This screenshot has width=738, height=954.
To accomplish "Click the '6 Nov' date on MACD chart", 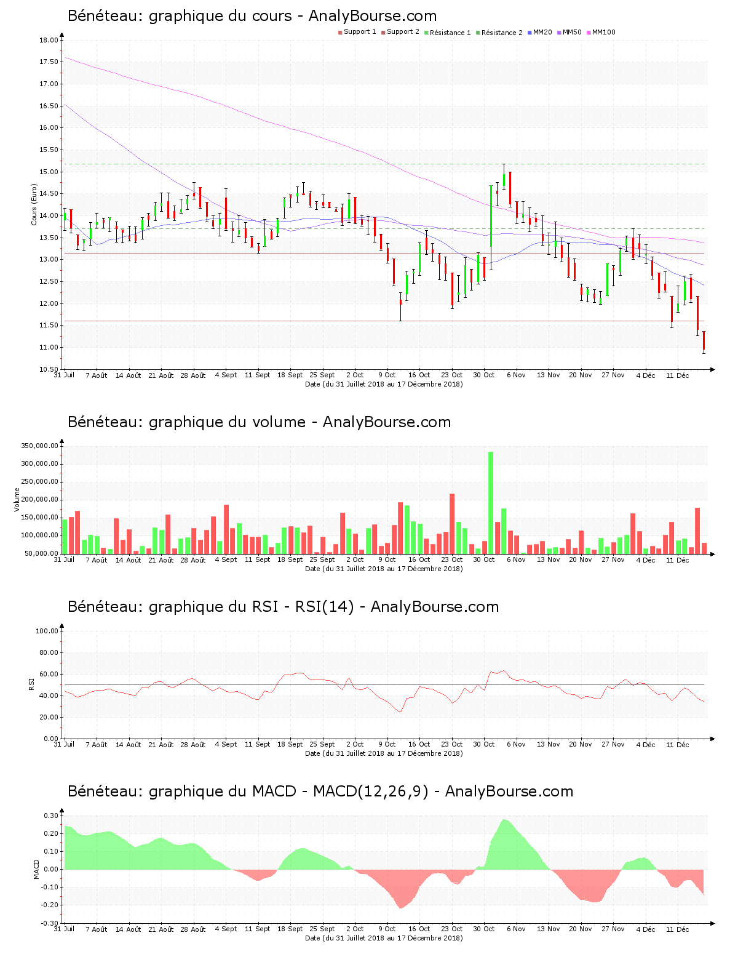I will point(516,929).
